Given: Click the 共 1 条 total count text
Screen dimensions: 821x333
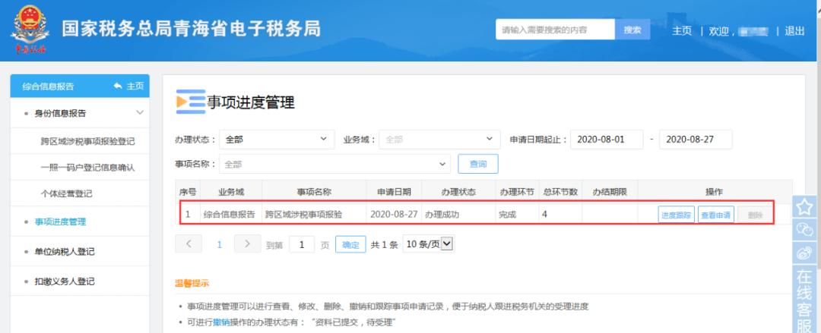Looking at the screenshot, I should point(385,245).
